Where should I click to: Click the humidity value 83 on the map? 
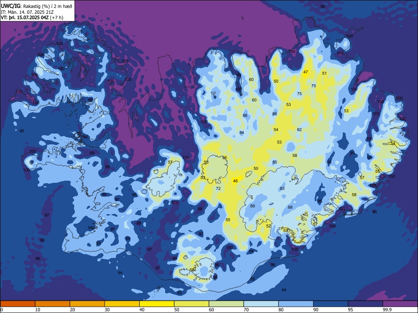[282, 189]
